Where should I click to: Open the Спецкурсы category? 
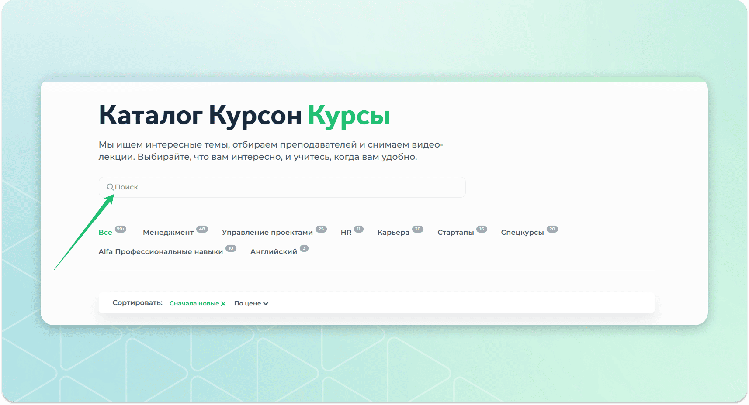click(522, 232)
